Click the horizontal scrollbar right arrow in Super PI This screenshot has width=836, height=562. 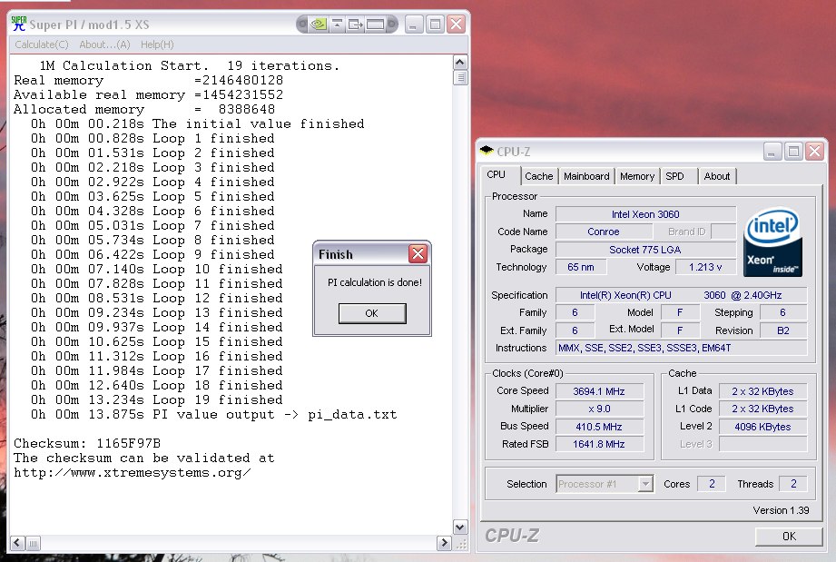pyautogui.click(x=444, y=543)
